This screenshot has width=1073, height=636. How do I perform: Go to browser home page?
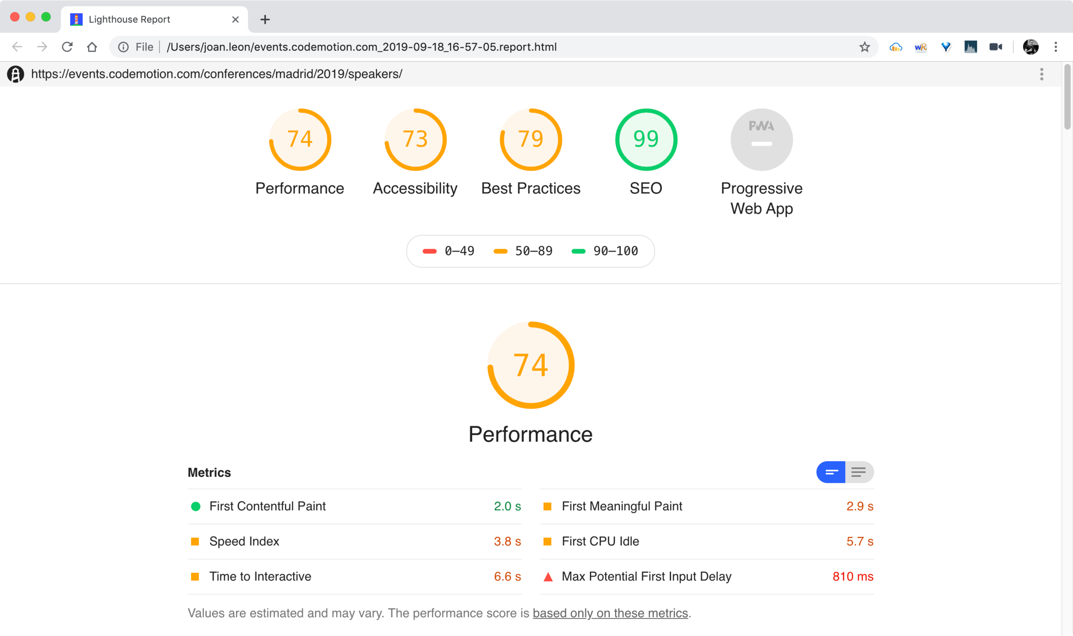pyautogui.click(x=92, y=47)
